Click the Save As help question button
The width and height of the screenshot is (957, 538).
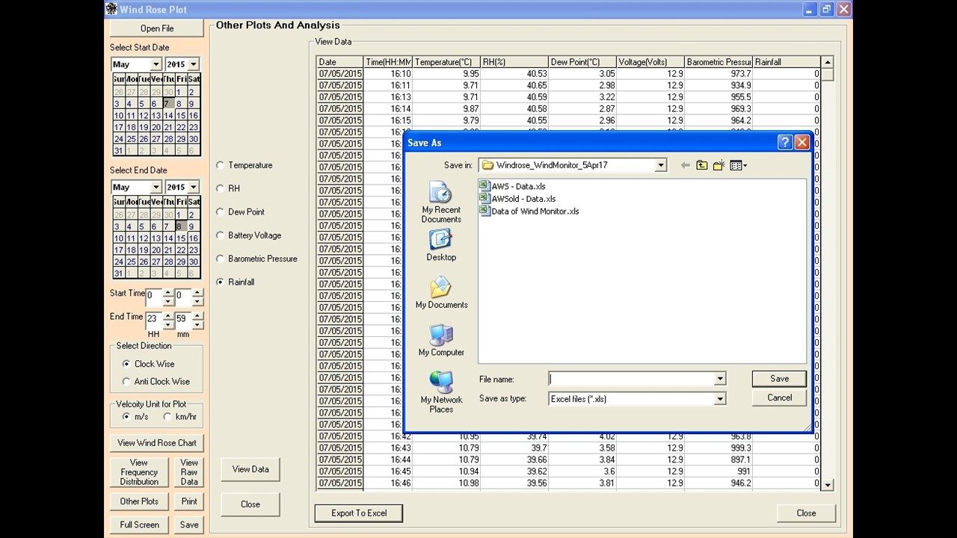click(x=785, y=142)
